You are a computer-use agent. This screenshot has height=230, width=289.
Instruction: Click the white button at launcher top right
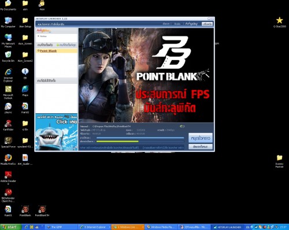point(207,24)
